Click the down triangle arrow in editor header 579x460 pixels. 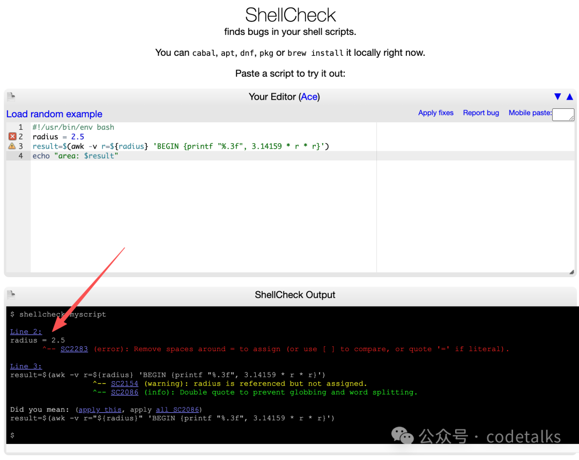558,97
